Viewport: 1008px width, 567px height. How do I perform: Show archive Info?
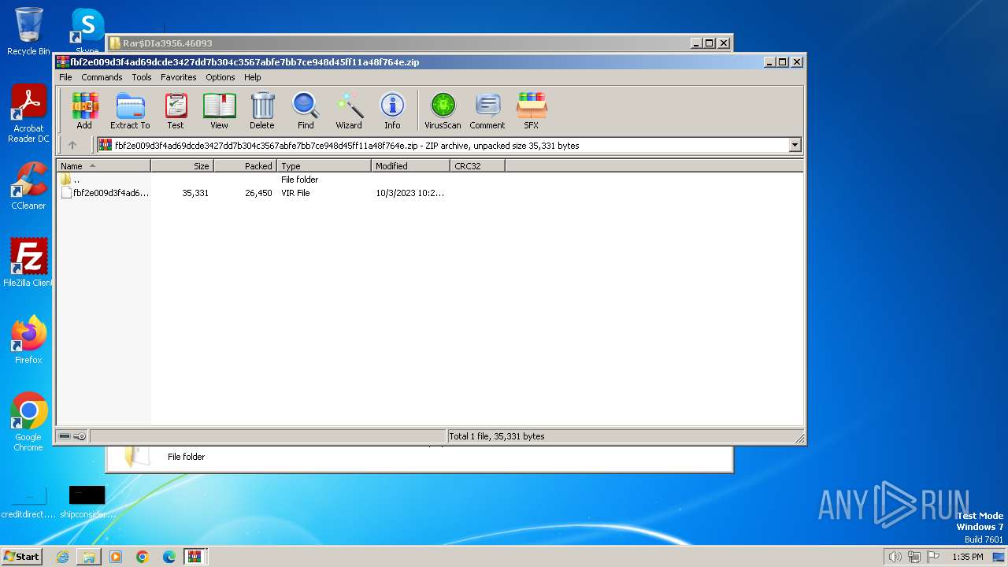[392, 110]
